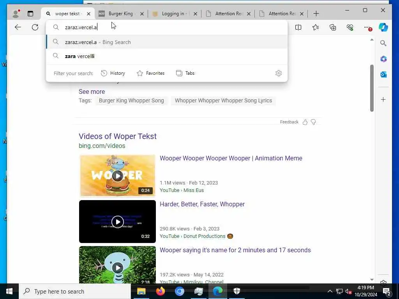This screenshot has height=299, width=399.
Task: Launch Firefox from taskbar
Action: click(x=160, y=291)
